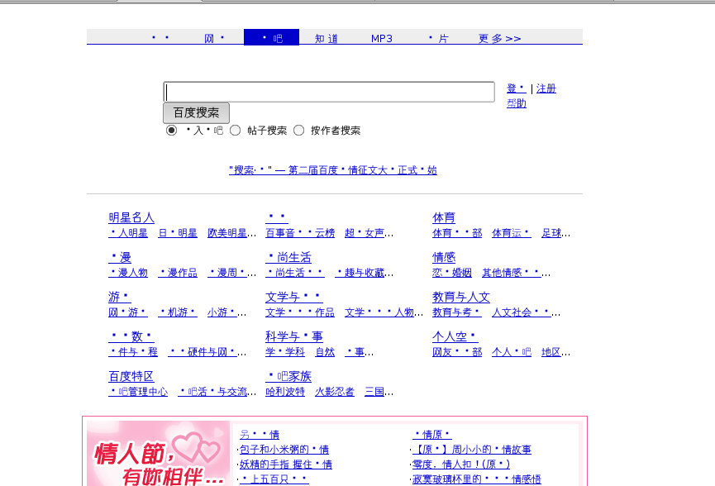
Task: Open the 尚生活 category heading
Action: (x=288, y=257)
